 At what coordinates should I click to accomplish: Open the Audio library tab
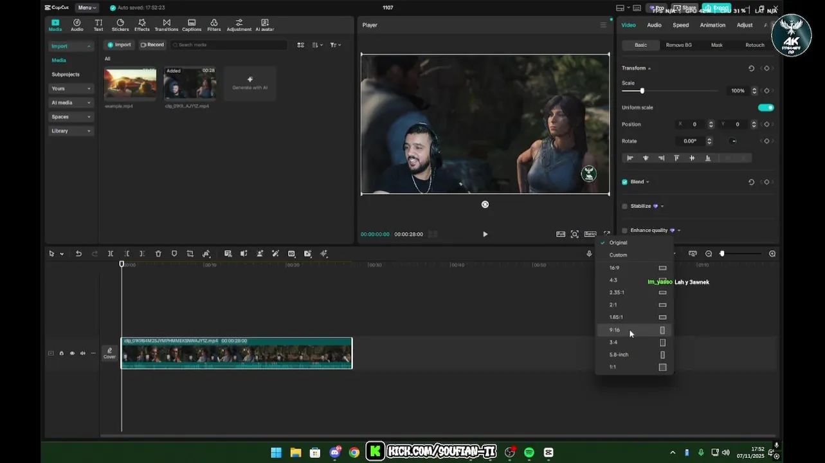coord(77,25)
